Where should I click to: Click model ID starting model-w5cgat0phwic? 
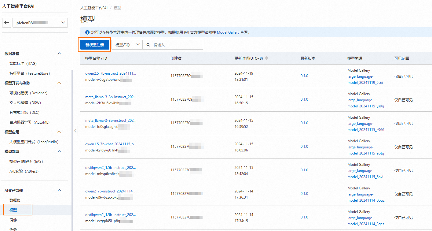pyautogui.click(x=108, y=80)
